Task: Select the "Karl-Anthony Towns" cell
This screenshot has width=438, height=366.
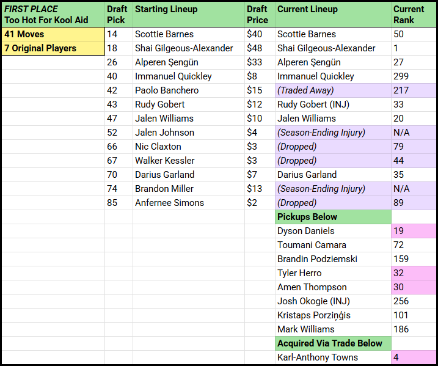Action: point(332,357)
